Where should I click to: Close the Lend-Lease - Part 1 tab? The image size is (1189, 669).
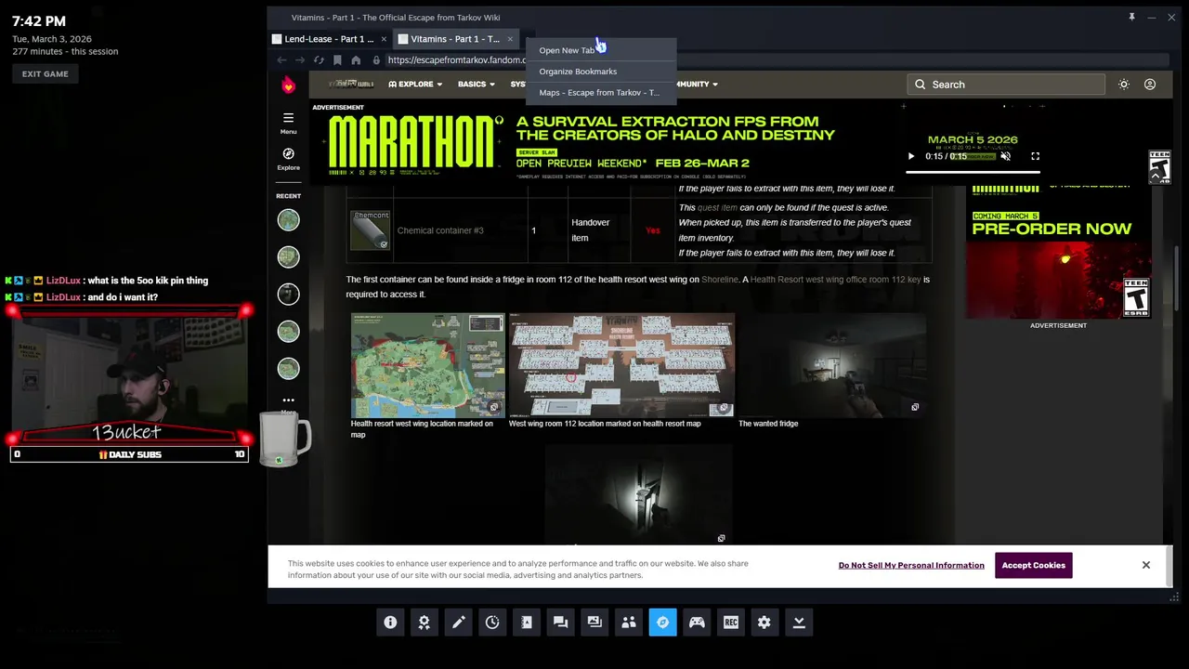[384, 39]
